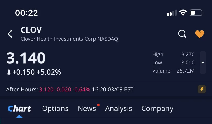212x124 pixels.
Task: Tap the 3.140 current price
Action: 26,58
